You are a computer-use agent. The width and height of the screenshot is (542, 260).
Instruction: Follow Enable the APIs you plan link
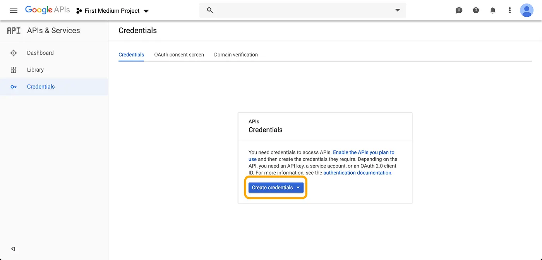[363, 152]
